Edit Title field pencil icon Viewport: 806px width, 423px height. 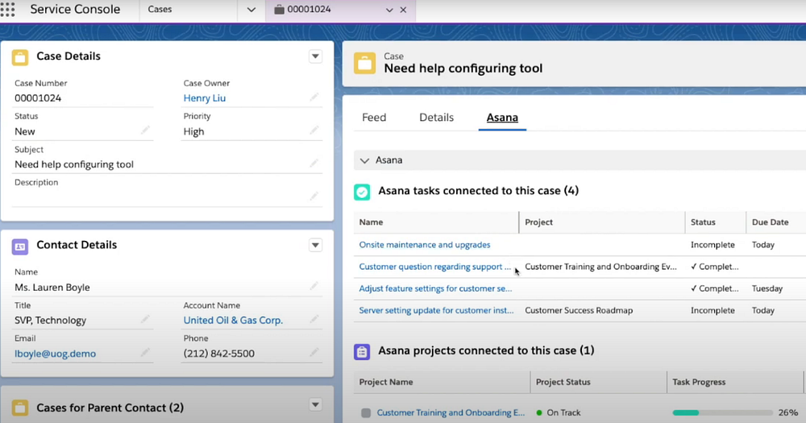tap(145, 319)
